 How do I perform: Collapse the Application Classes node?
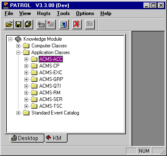click(18, 52)
